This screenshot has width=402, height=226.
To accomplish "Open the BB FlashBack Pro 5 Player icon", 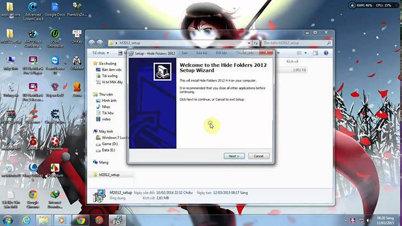I will pyautogui.click(x=33, y=65).
